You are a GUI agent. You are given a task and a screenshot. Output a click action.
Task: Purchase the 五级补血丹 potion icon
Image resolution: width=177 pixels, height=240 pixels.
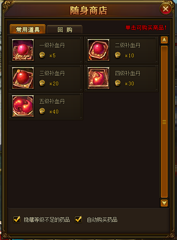23,106
